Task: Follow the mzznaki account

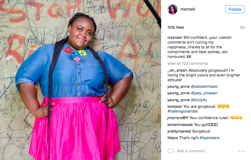Action: (235, 9)
